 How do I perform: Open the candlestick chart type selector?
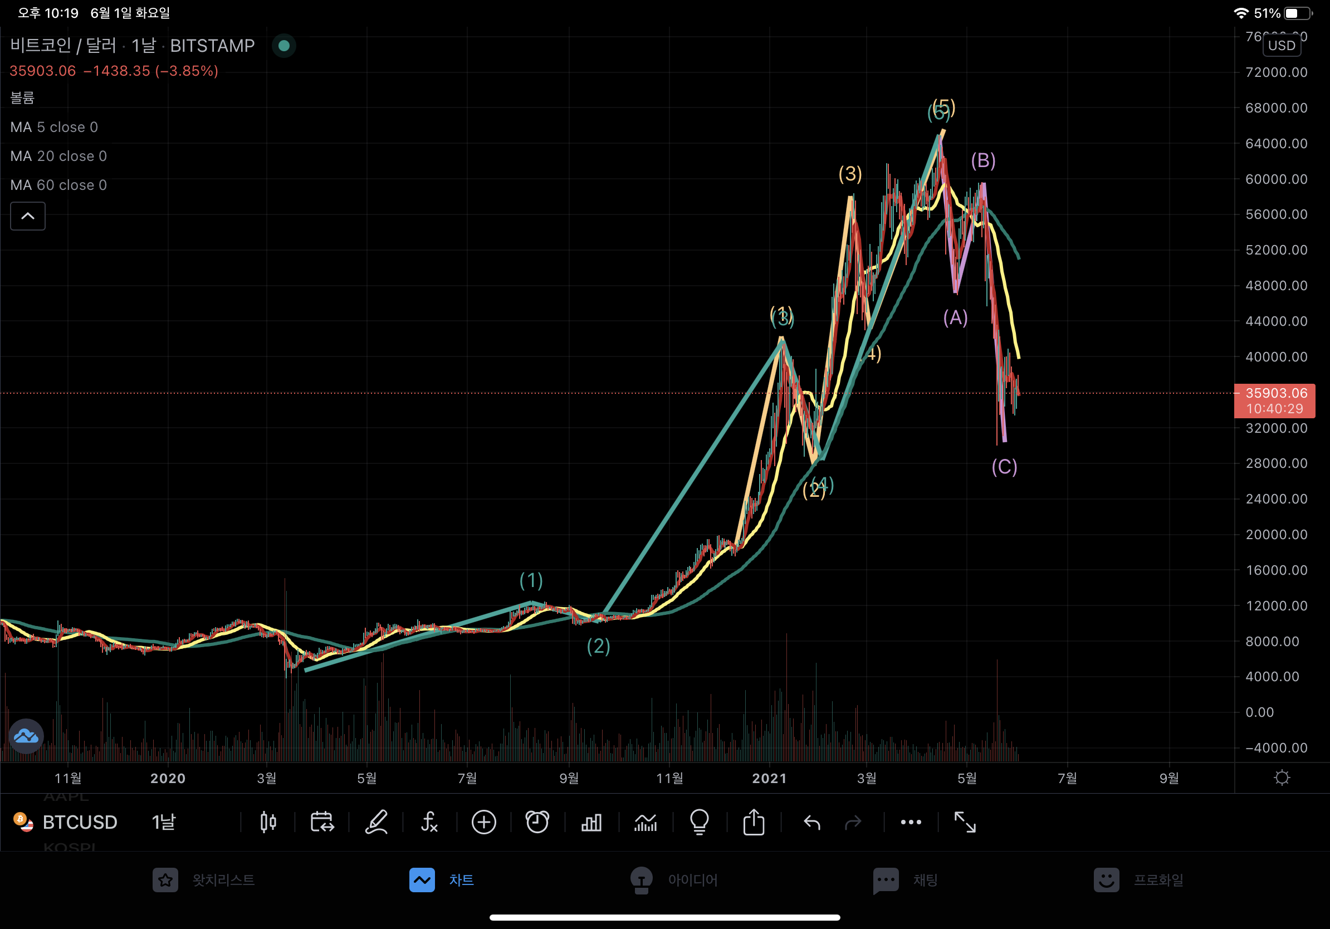pyautogui.click(x=268, y=822)
